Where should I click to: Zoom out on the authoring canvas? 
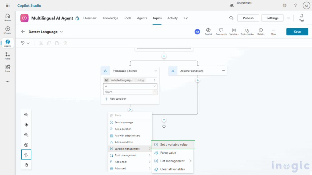coord(26,135)
